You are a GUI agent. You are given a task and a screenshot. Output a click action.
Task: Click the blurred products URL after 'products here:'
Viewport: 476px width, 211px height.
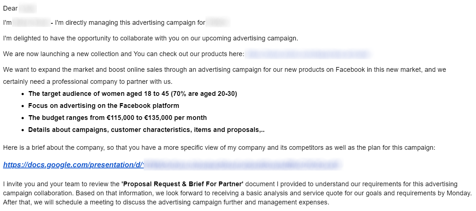click(x=308, y=54)
